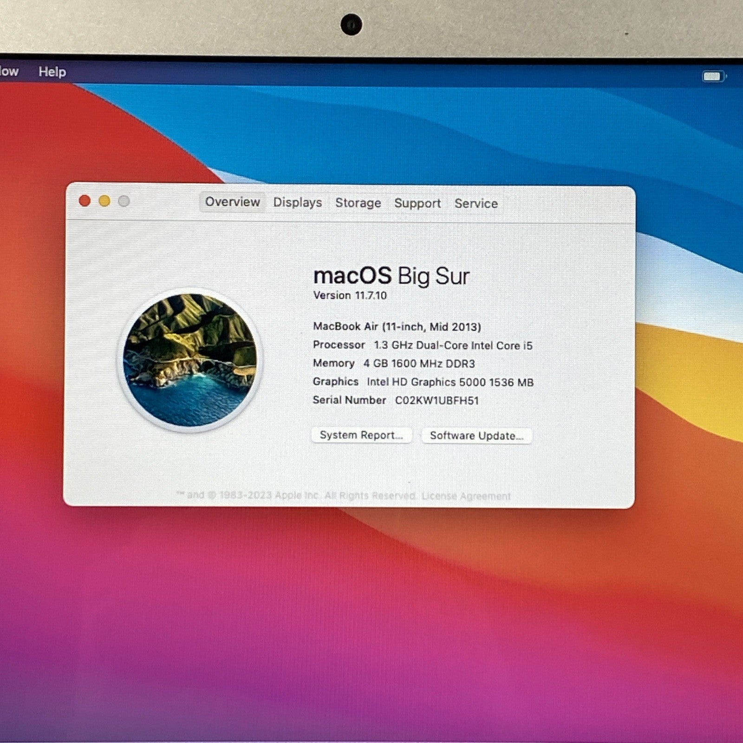Click the macOS Big Sur title

click(391, 276)
